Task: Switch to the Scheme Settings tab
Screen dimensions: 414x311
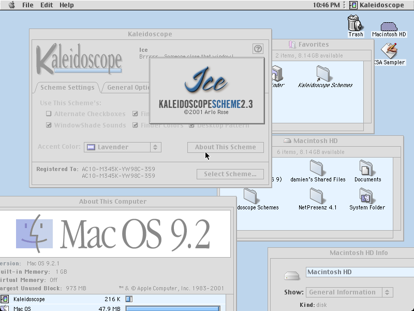Action: 67,88
